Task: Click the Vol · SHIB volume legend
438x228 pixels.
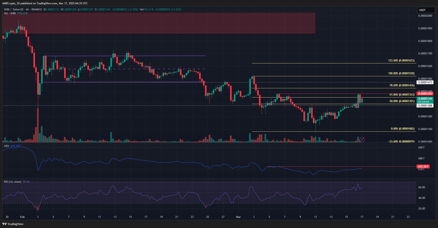Action: (x=10, y=13)
